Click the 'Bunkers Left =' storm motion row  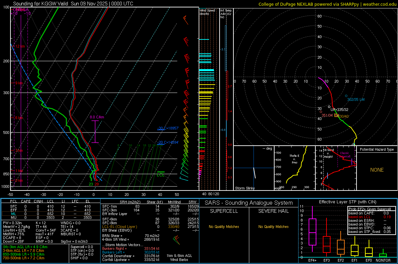pos(131,252)
